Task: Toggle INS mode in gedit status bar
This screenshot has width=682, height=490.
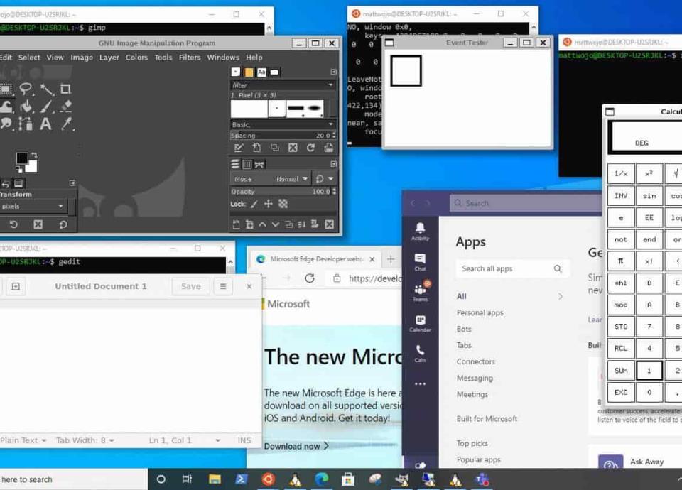Action: click(x=244, y=440)
